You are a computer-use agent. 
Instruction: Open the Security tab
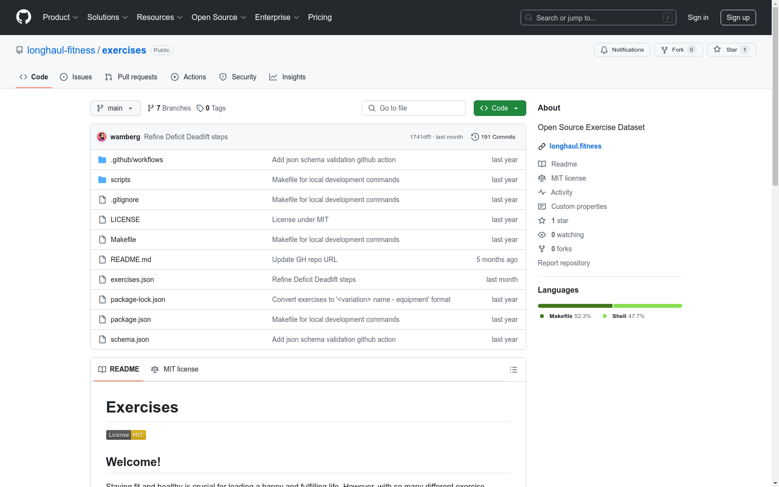(238, 77)
